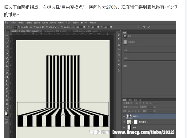Open the blend mode 正常 dropdown
The image size is (187, 138).
pos(131,107)
